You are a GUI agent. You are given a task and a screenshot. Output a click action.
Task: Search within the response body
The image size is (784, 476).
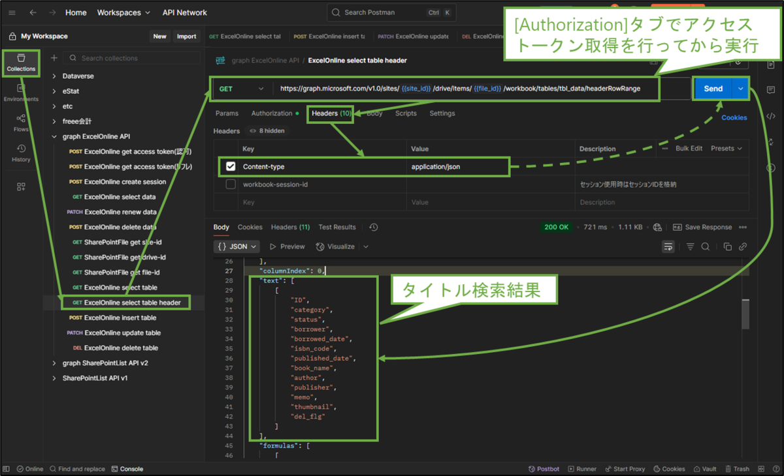click(706, 246)
